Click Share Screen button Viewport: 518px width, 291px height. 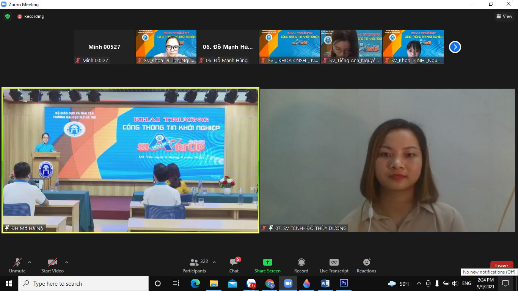(x=267, y=265)
